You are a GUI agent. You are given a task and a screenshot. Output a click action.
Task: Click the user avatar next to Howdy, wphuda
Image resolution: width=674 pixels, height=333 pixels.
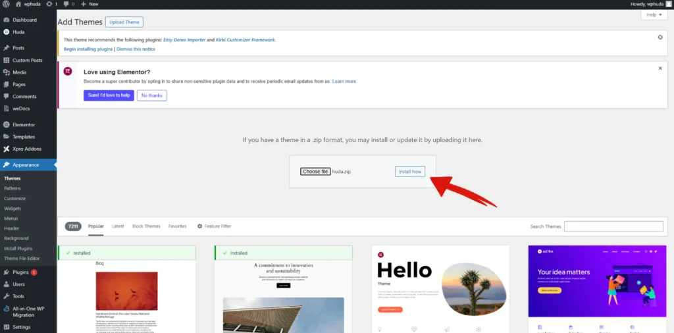tap(669, 4)
